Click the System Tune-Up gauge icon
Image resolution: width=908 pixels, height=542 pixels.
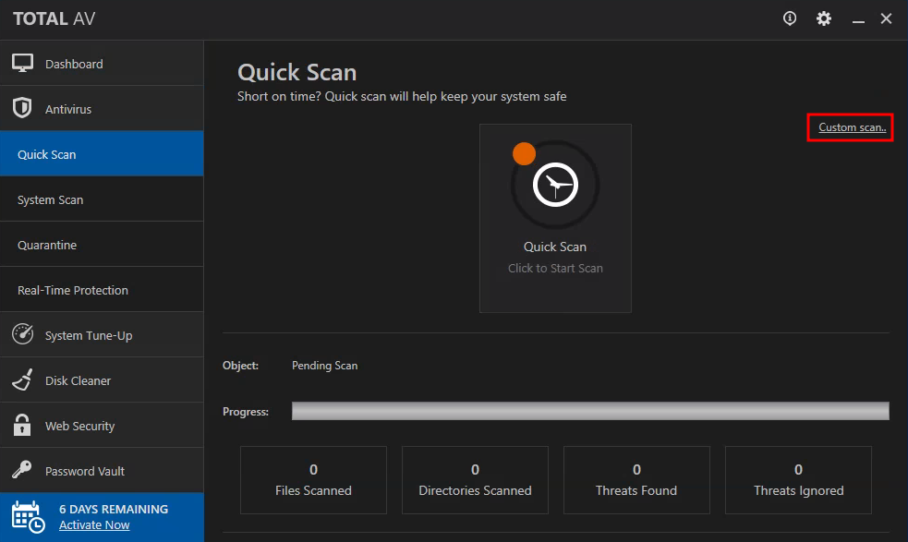[x=22, y=334]
